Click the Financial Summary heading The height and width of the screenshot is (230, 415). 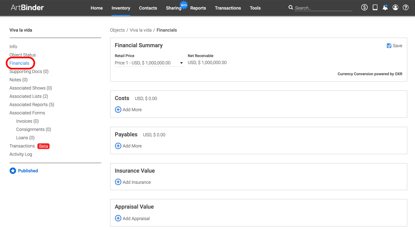(139, 45)
